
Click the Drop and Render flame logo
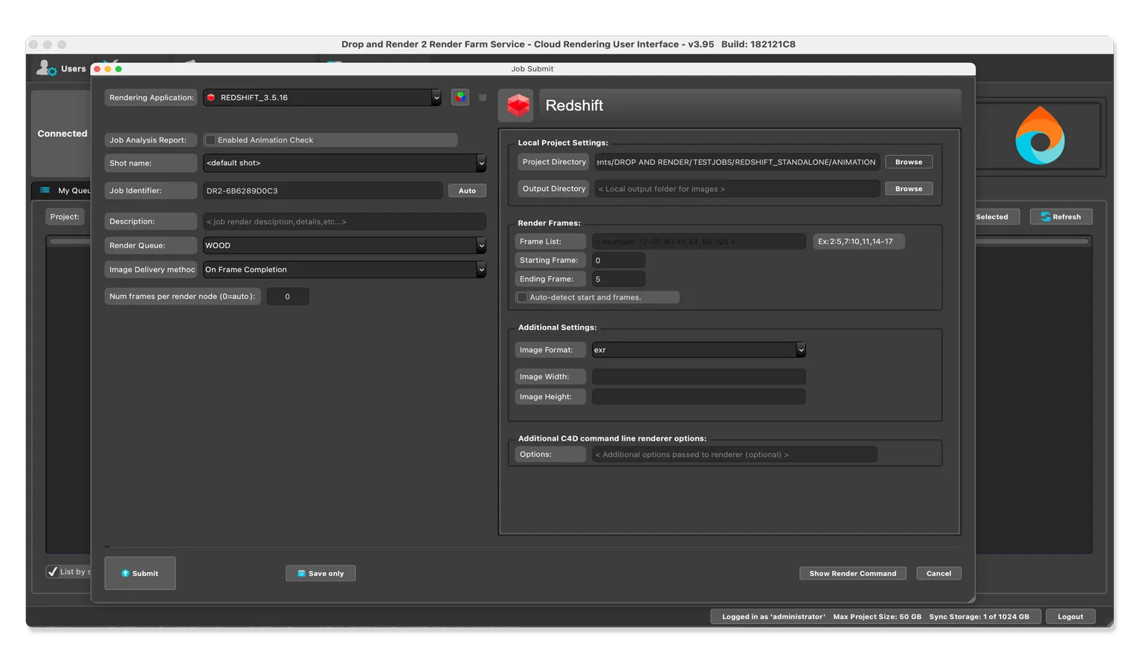pos(1040,137)
